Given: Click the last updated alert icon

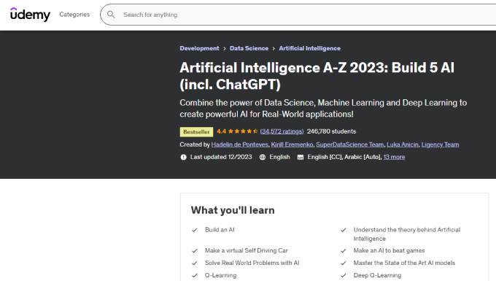Looking at the screenshot, I should [184, 157].
